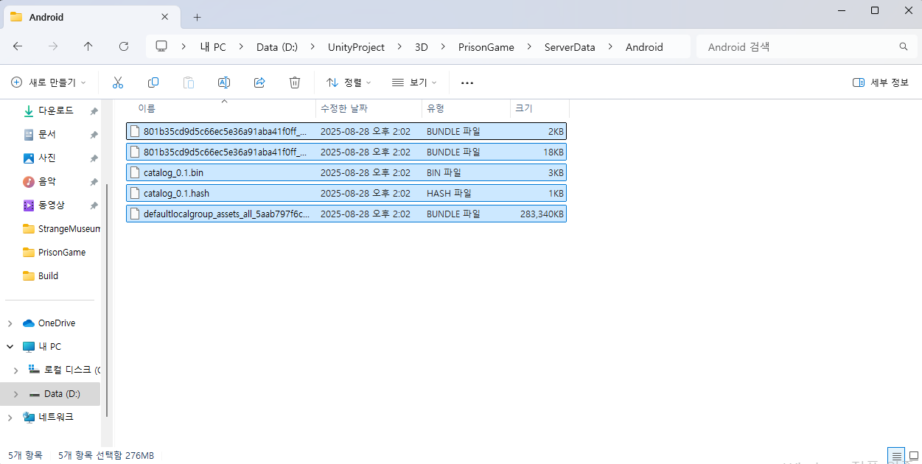This screenshot has height=464, width=922.
Task: Open PrisonGame folder in navigation pane
Action: [x=62, y=253]
